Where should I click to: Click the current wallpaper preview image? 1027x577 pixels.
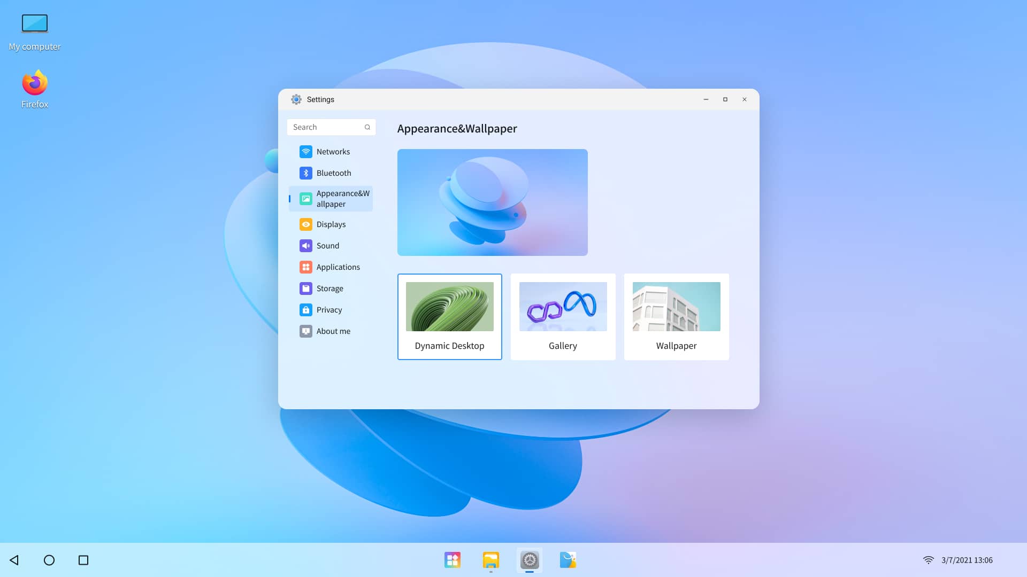click(x=492, y=202)
